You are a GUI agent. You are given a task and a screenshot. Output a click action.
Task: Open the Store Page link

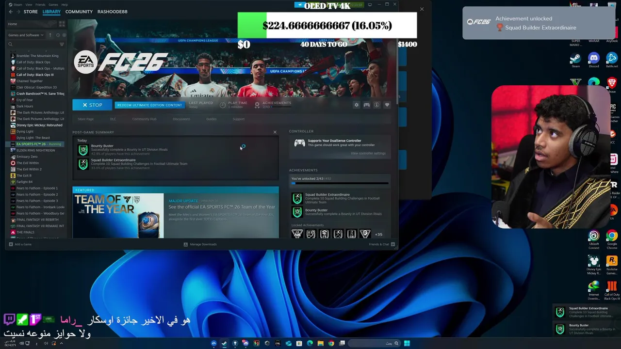click(86, 119)
